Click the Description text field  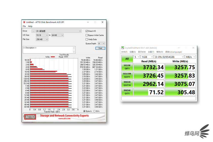coord(48,50)
